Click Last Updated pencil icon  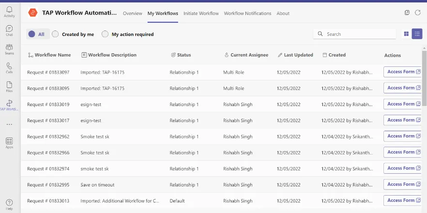tap(280, 55)
